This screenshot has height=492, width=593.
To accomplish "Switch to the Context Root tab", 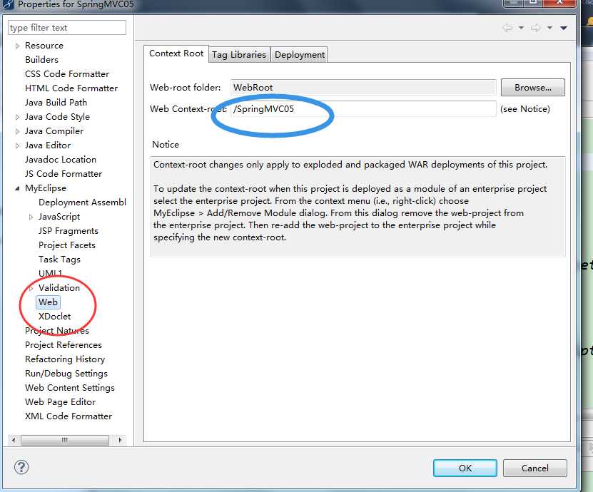I will coord(176,53).
